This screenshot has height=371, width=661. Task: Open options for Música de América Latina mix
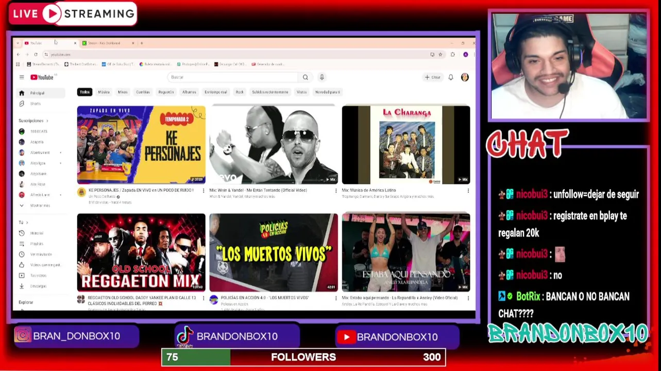(x=468, y=191)
